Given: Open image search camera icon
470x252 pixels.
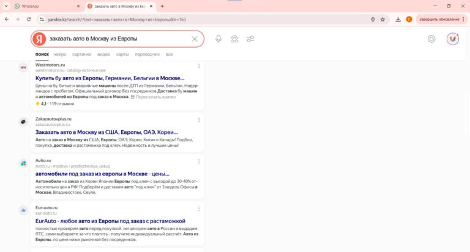Looking at the screenshot, I should click(234, 39).
